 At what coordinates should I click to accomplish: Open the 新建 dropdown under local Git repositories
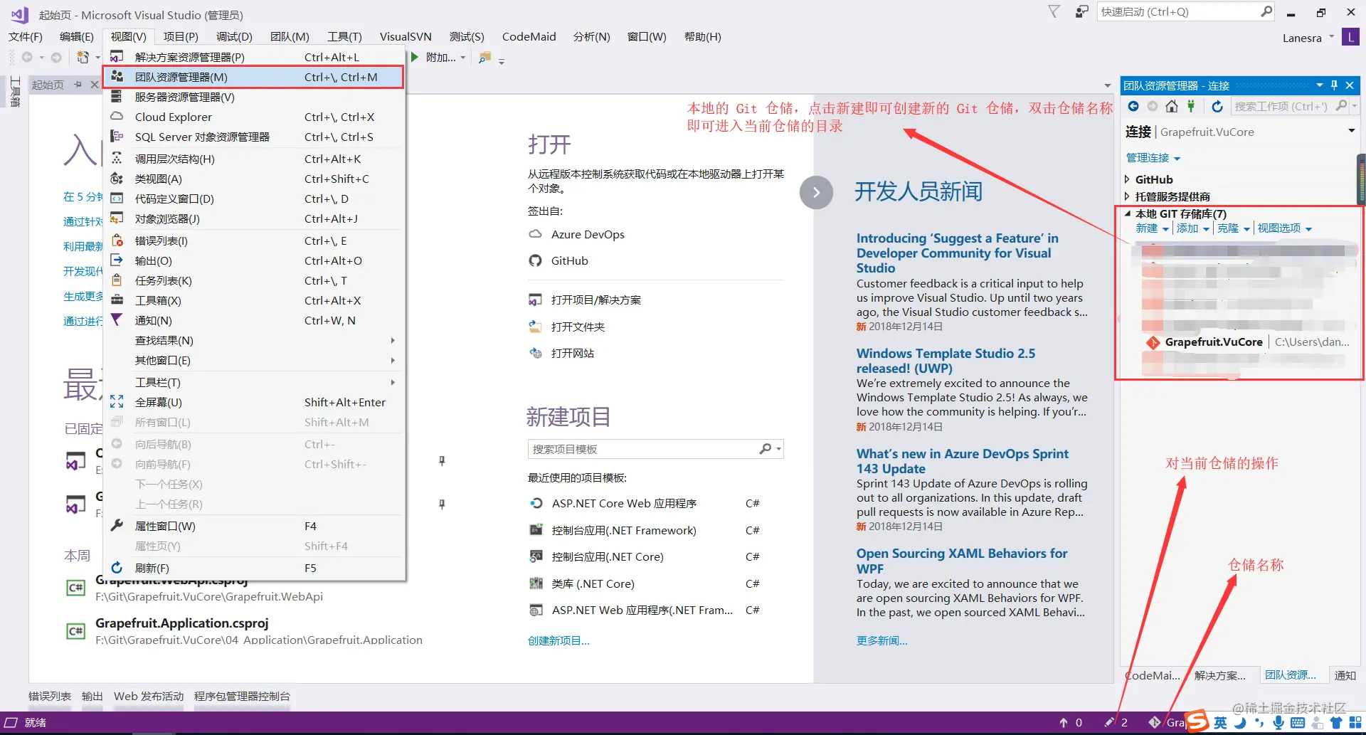coord(1152,228)
